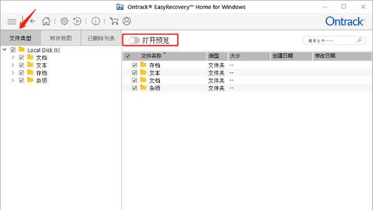Select 杂项 name in file list
Image resolution: width=373 pixels, height=210 pixels.
(155, 88)
